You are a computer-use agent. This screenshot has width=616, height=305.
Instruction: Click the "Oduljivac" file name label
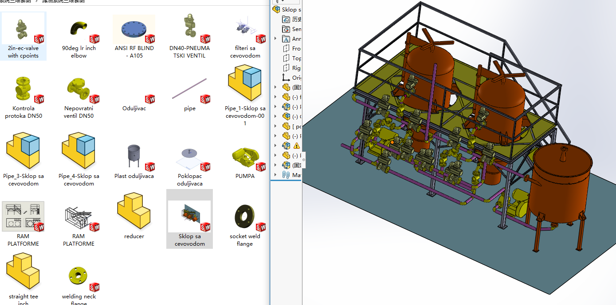(x=134, y=108)
